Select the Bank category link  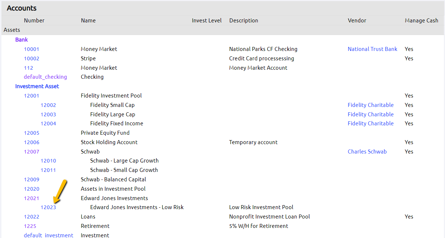point(21,40)
